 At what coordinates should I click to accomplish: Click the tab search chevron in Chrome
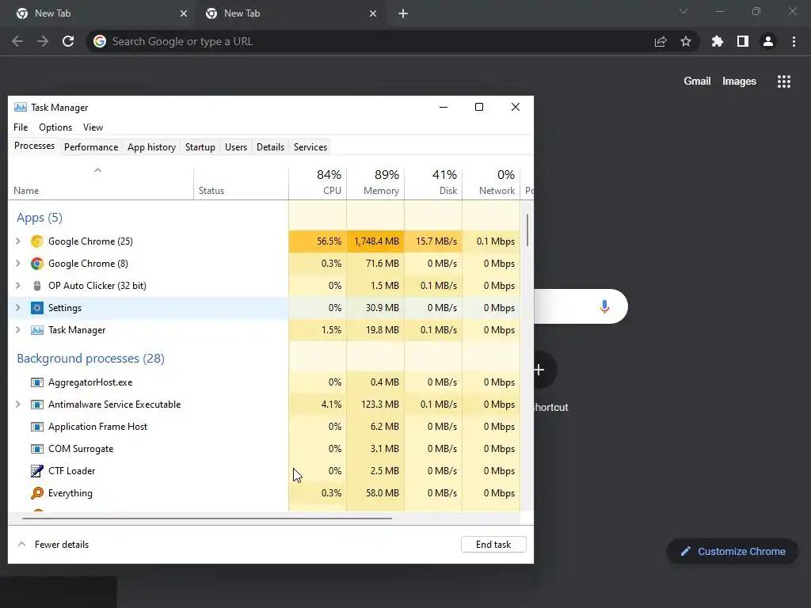683,11
